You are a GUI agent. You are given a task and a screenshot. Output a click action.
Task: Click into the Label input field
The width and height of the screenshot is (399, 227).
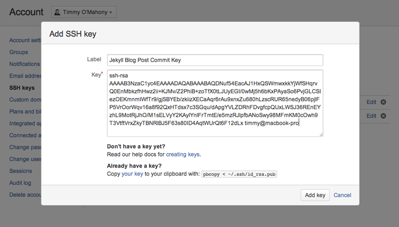point(215,60)
